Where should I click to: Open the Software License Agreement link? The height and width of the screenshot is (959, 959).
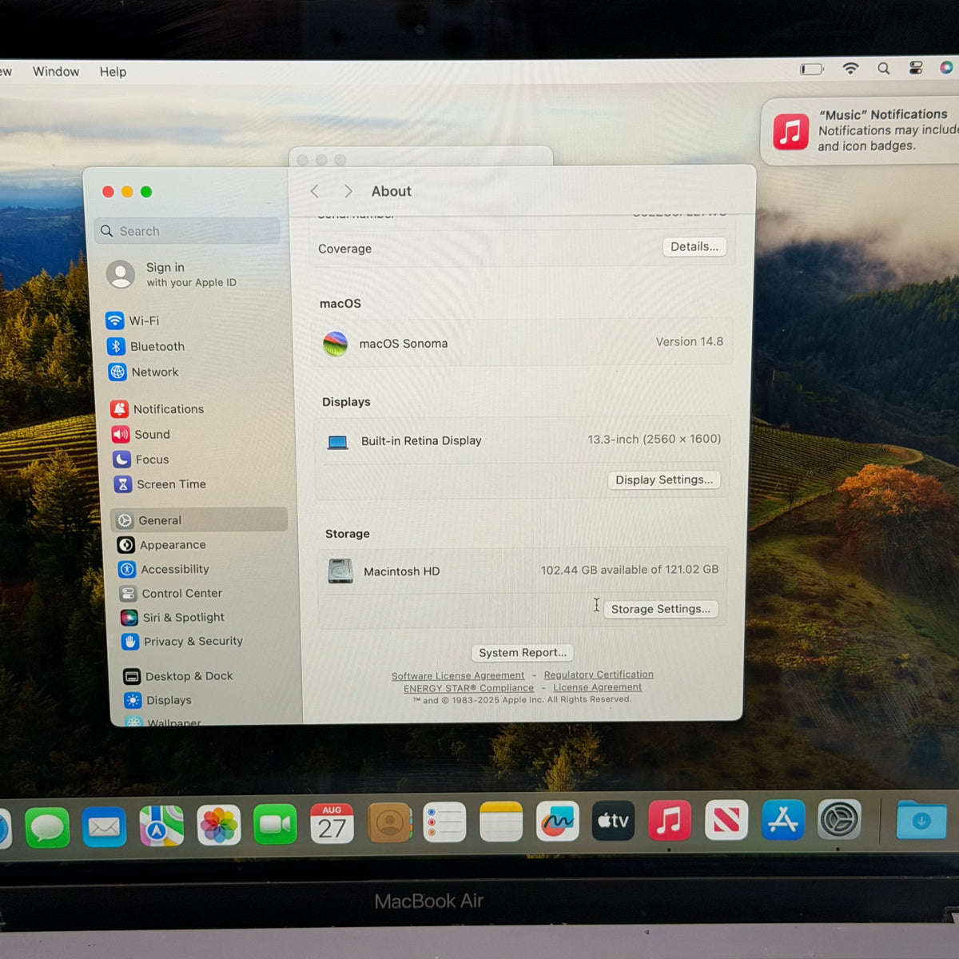click(458, 675)
